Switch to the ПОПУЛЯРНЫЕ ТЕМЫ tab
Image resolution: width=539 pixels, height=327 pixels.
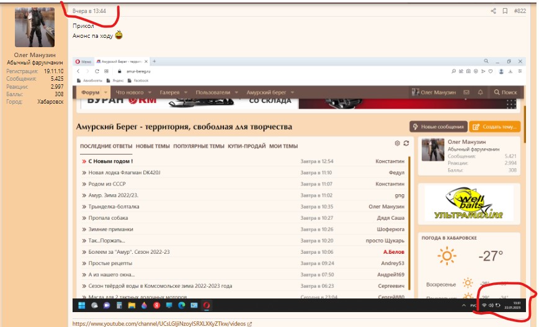click(198, 146)
